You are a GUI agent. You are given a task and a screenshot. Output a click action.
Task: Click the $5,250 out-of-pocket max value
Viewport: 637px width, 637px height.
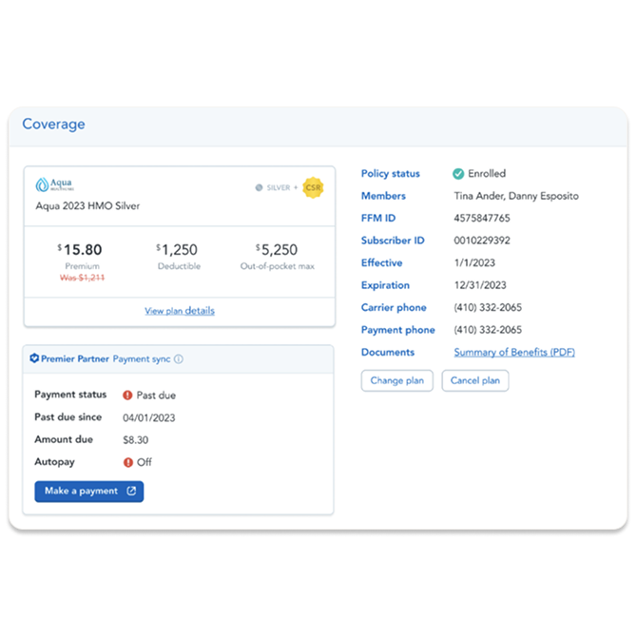point(277,250)
